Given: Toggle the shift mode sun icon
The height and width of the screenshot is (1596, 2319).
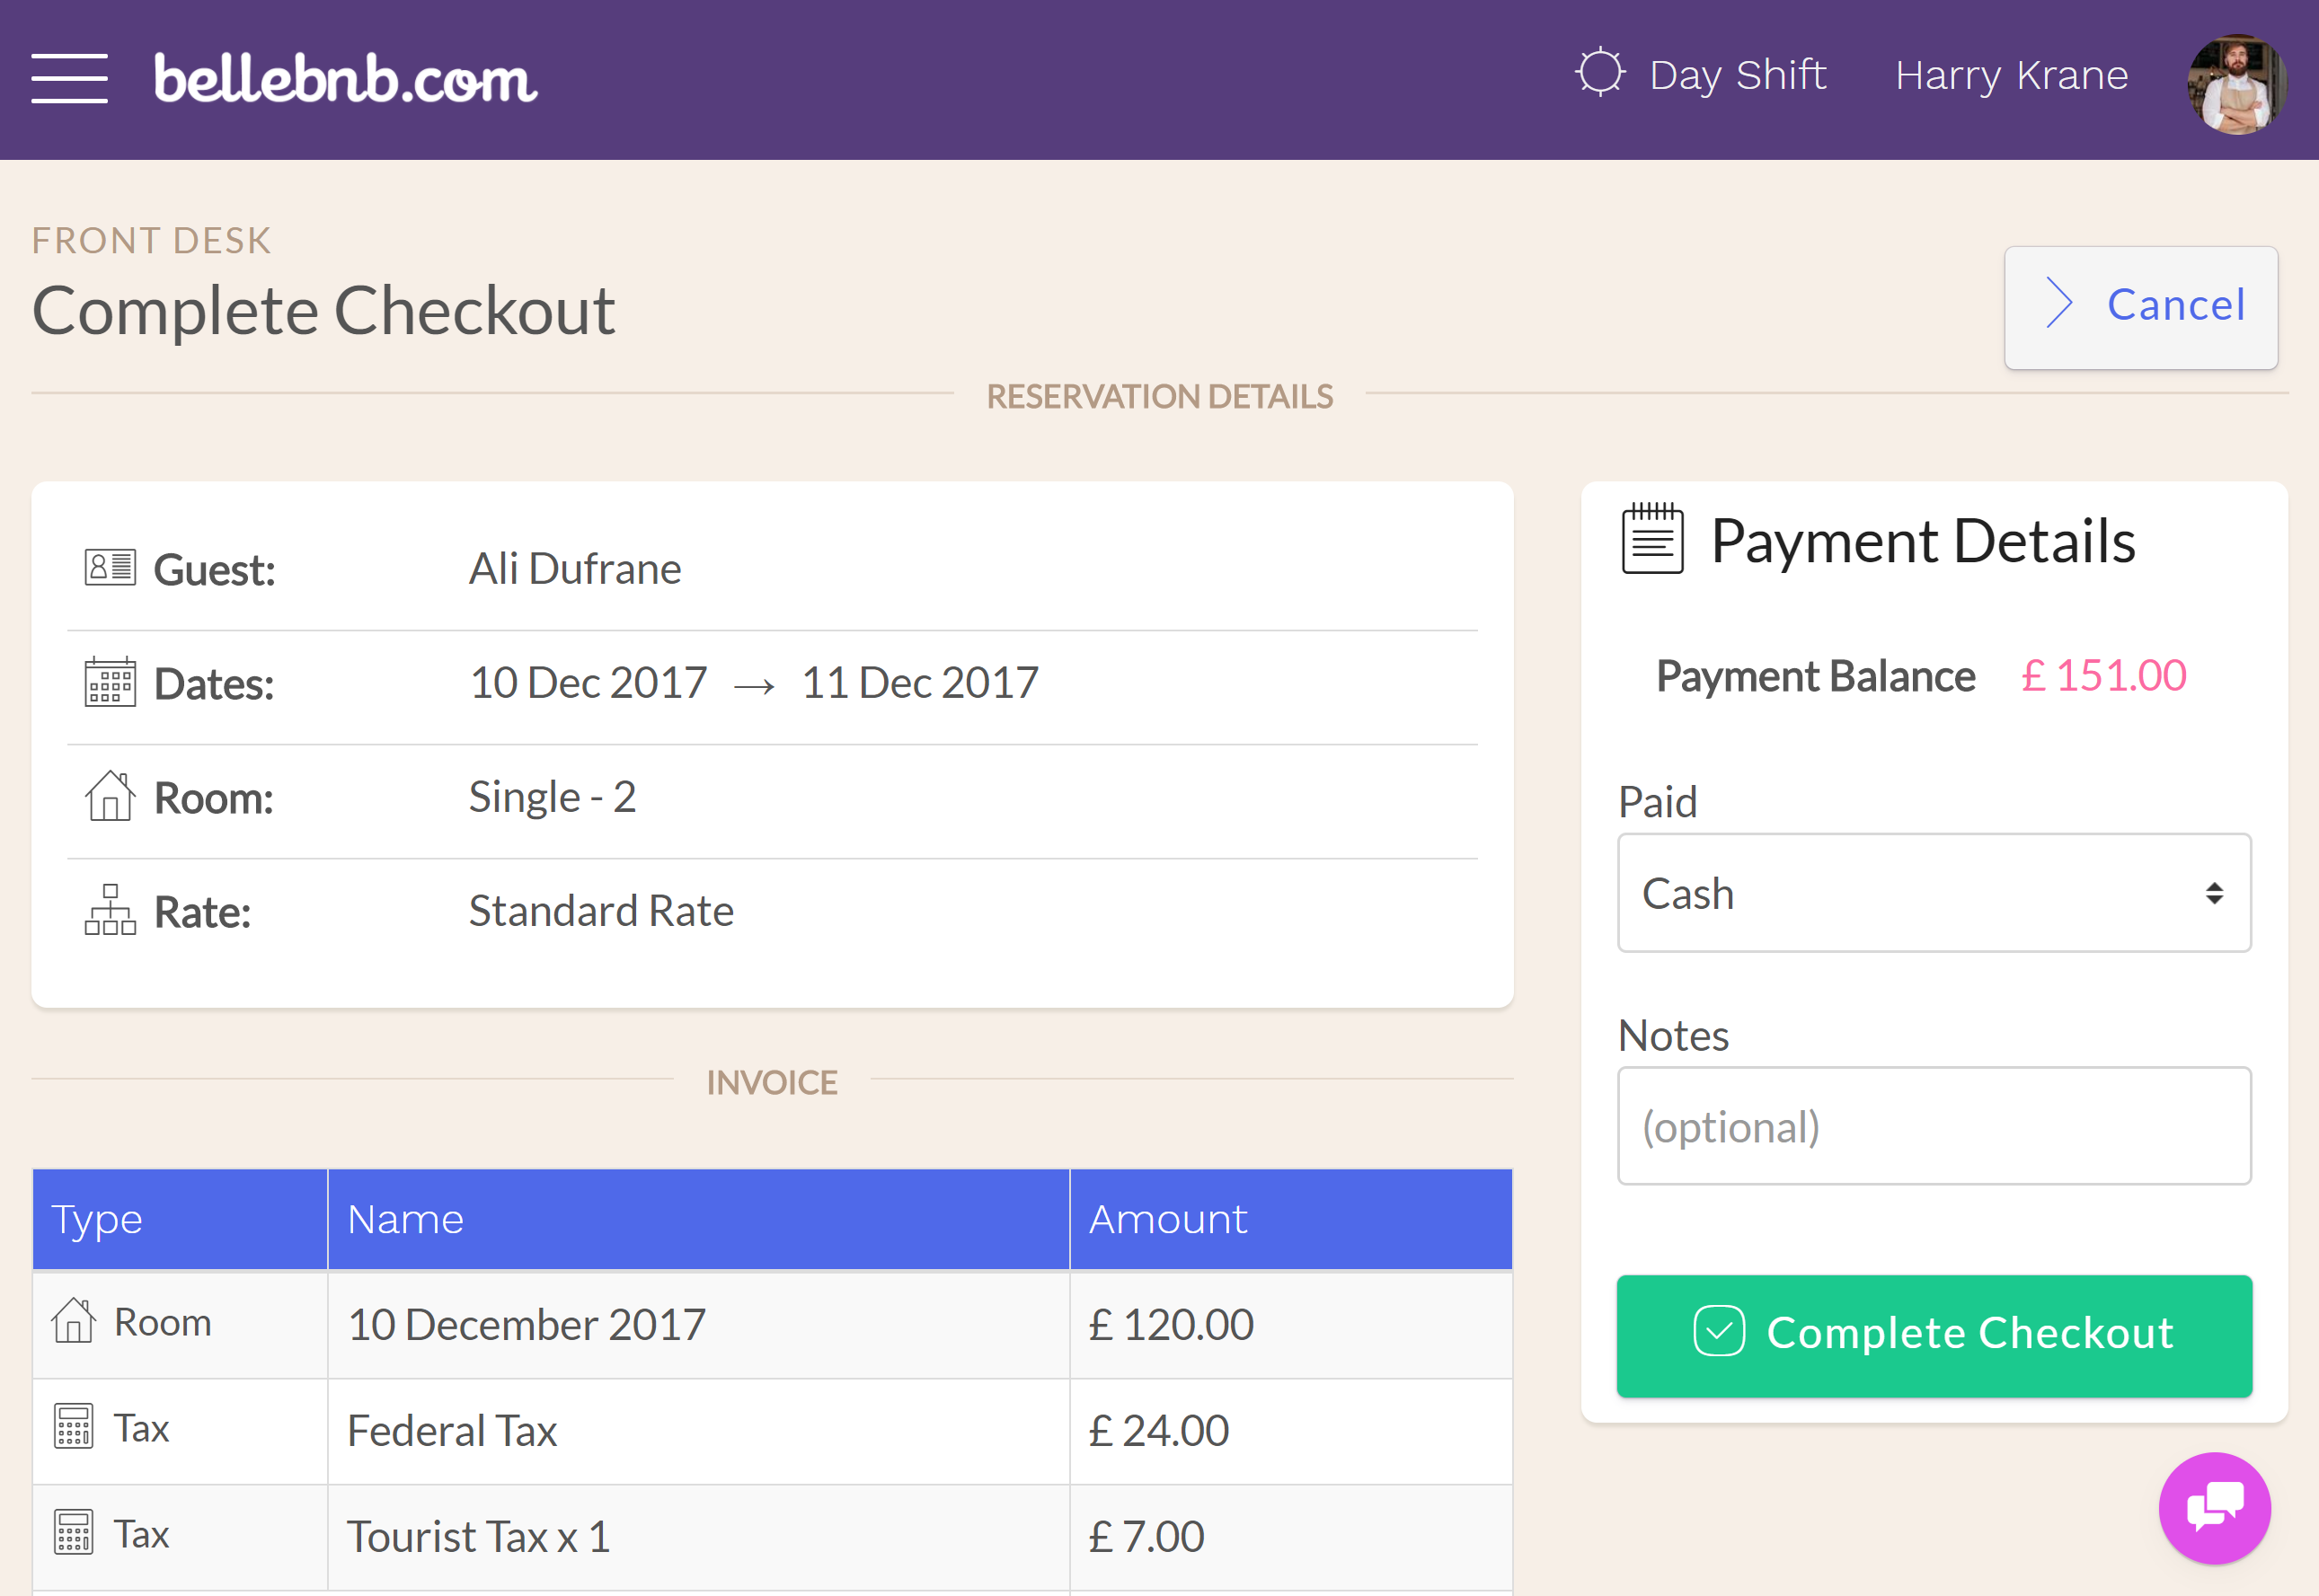Looking at the screenshot, I should 1598,75.
